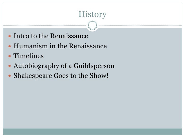
Task: Click the "History" slide title
Action: coord(92,14)
